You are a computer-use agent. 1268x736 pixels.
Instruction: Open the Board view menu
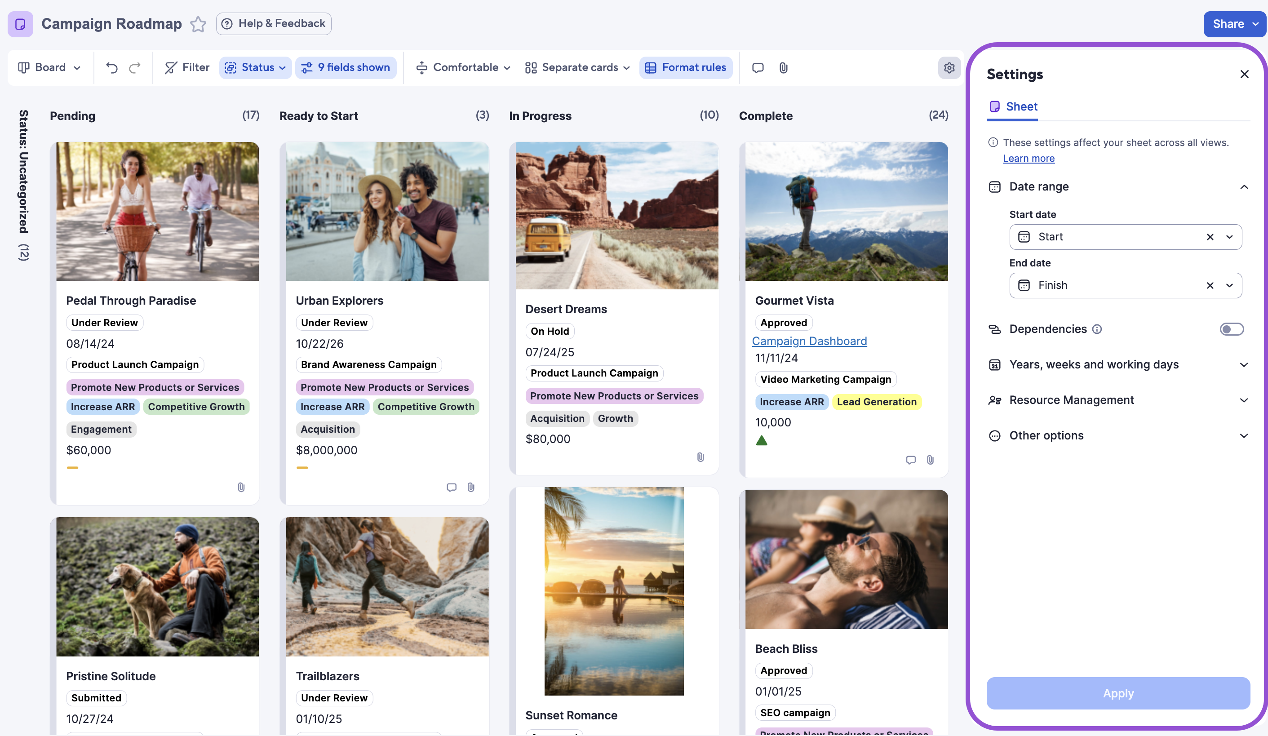click(49, 67)
